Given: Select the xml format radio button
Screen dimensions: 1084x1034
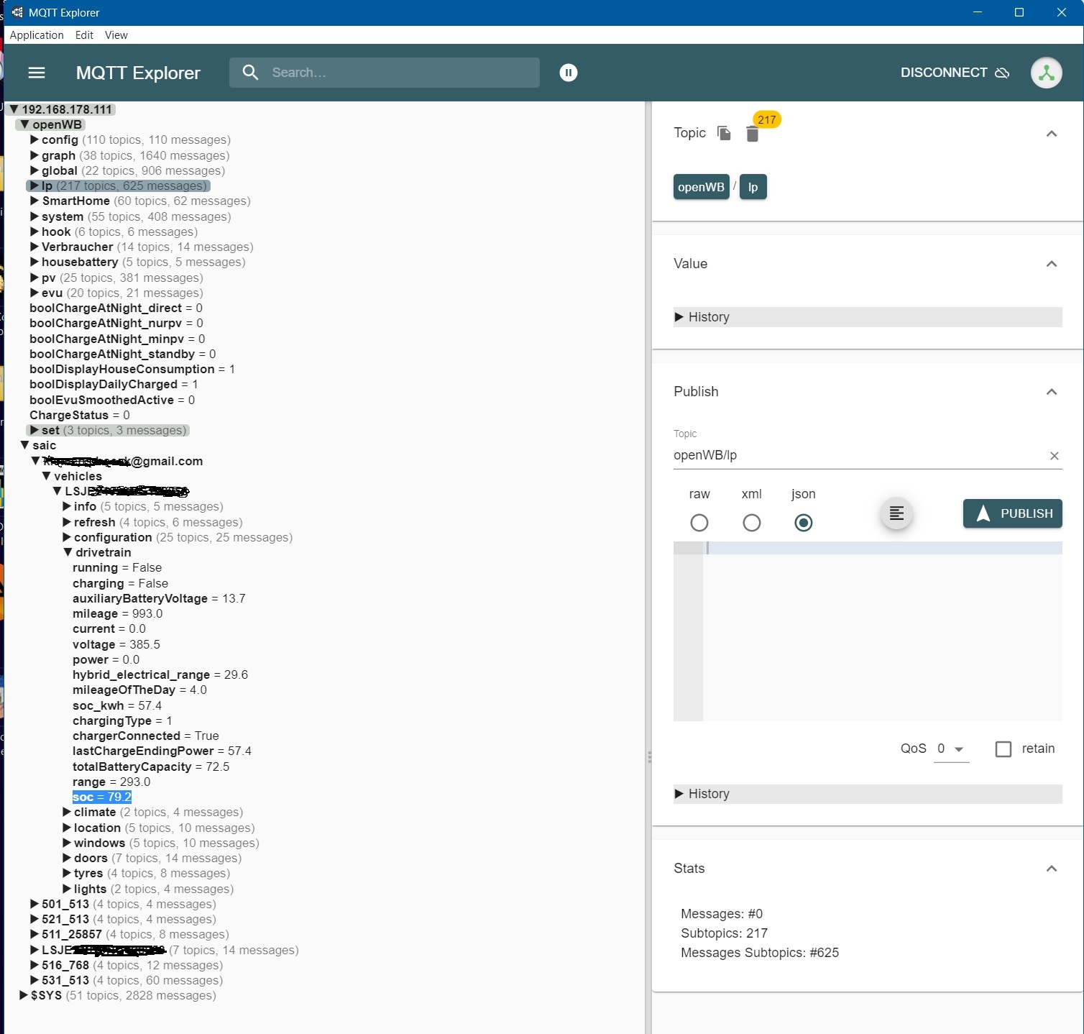Looking at the screenshot, I should pyautogui.click(x=751, y=523).
